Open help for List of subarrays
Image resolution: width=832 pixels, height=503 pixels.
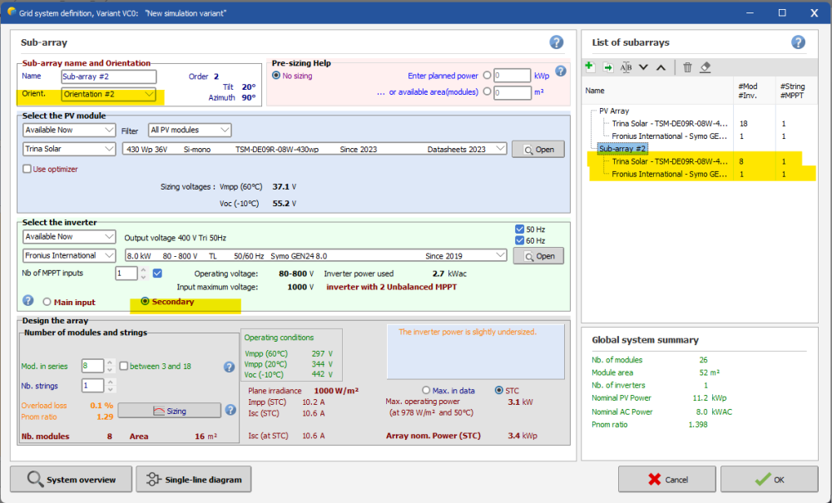[798, 42]
